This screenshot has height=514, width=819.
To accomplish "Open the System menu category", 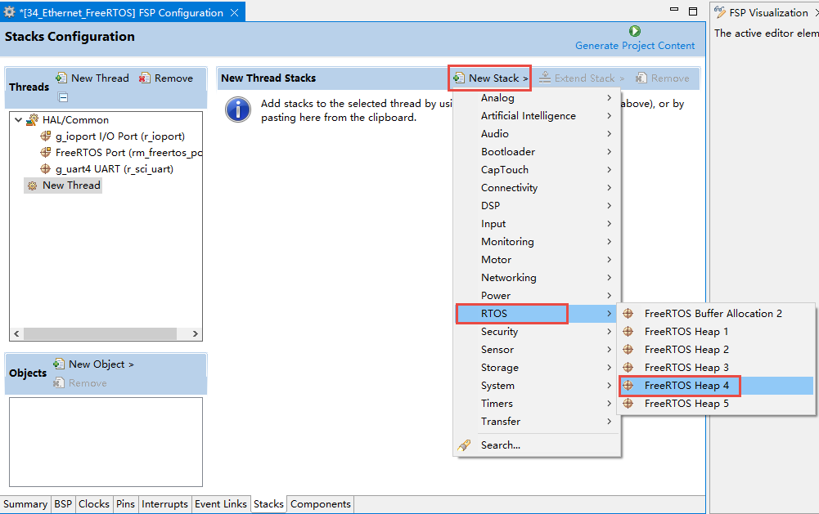I will [537, 386].
